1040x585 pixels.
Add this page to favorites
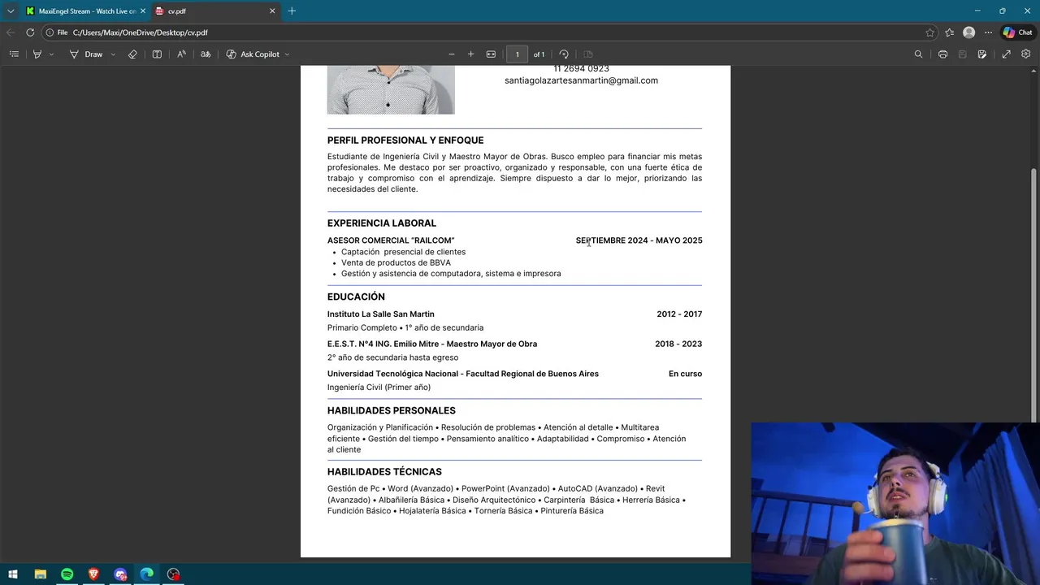(930, 32)
